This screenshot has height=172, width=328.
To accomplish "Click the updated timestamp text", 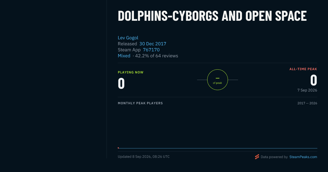I will tap(144, 157).
